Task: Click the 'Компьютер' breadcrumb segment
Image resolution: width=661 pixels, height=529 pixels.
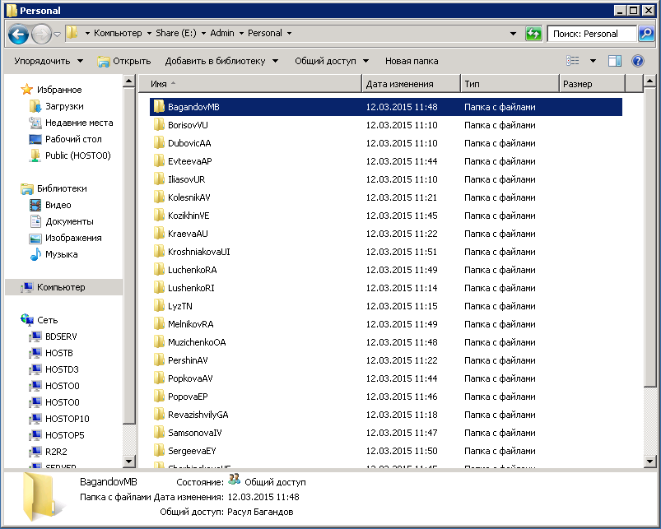Action: tap(118, 33)
